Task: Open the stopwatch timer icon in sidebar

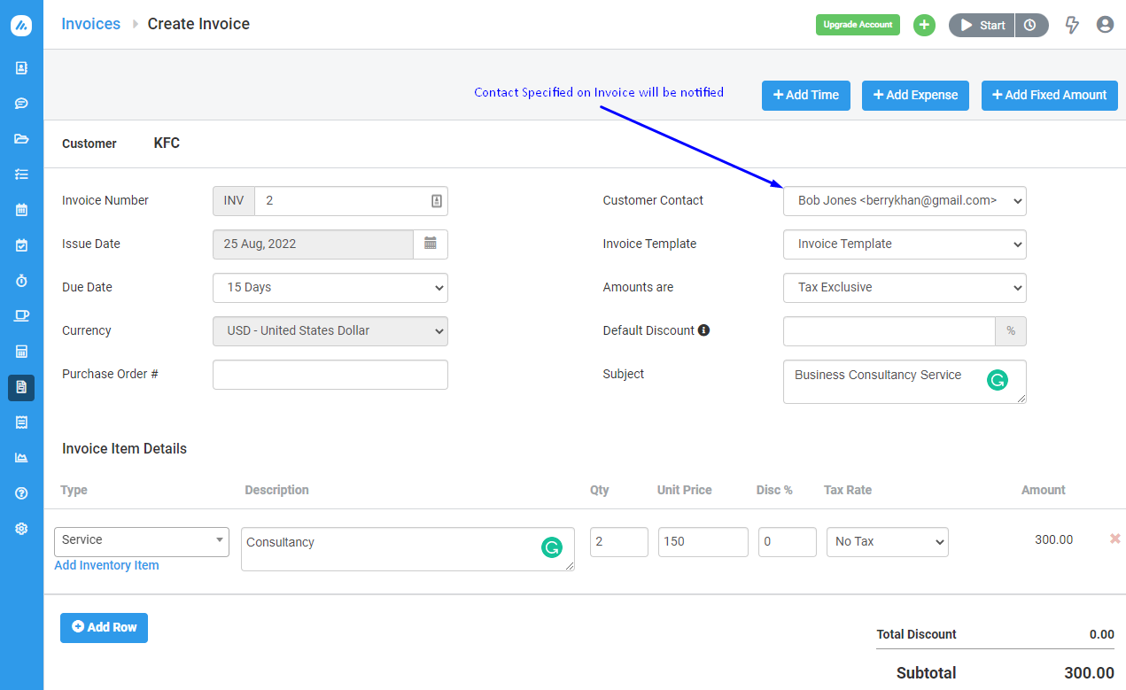Action: coord(21,281)
